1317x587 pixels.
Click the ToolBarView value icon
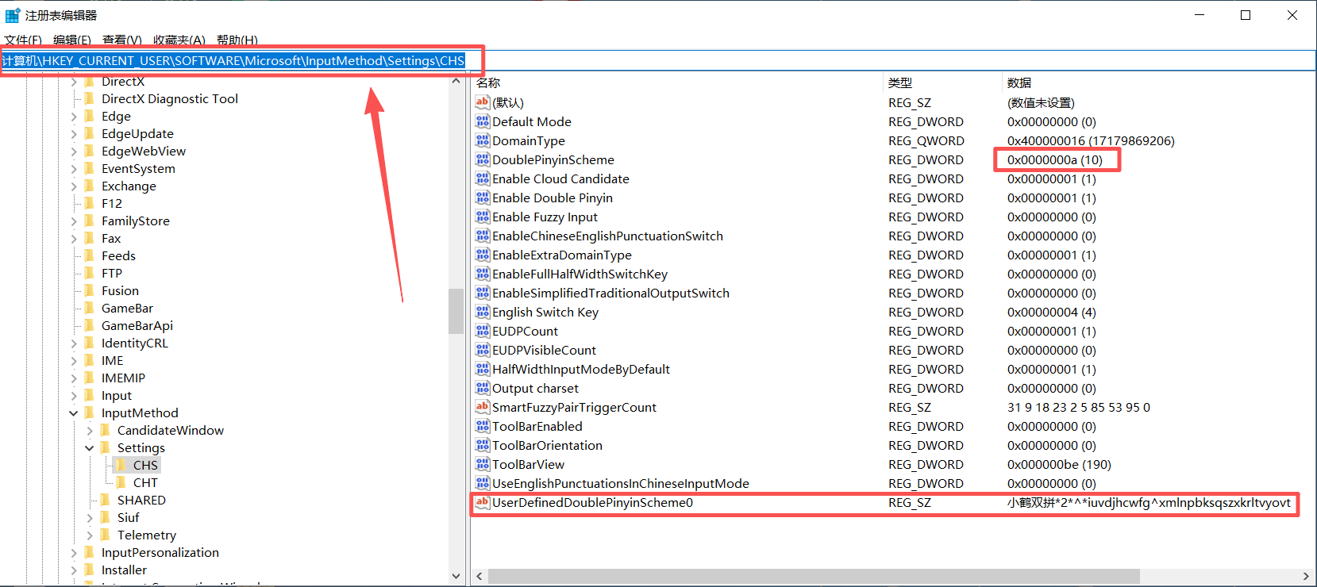[483, 464]
